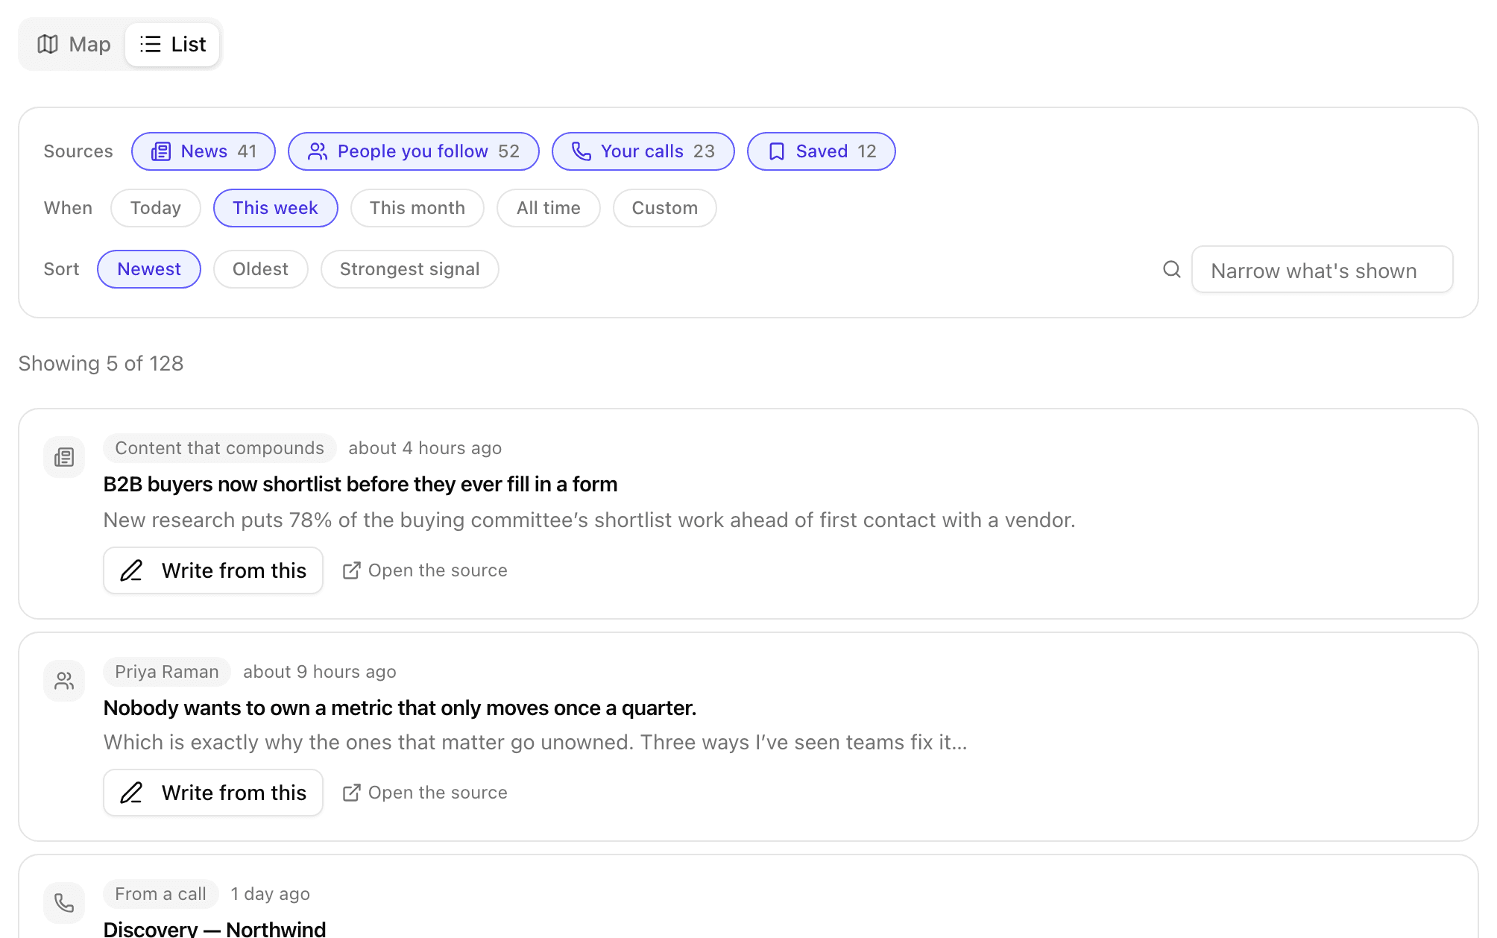Filter by Today

click(156, 208)
